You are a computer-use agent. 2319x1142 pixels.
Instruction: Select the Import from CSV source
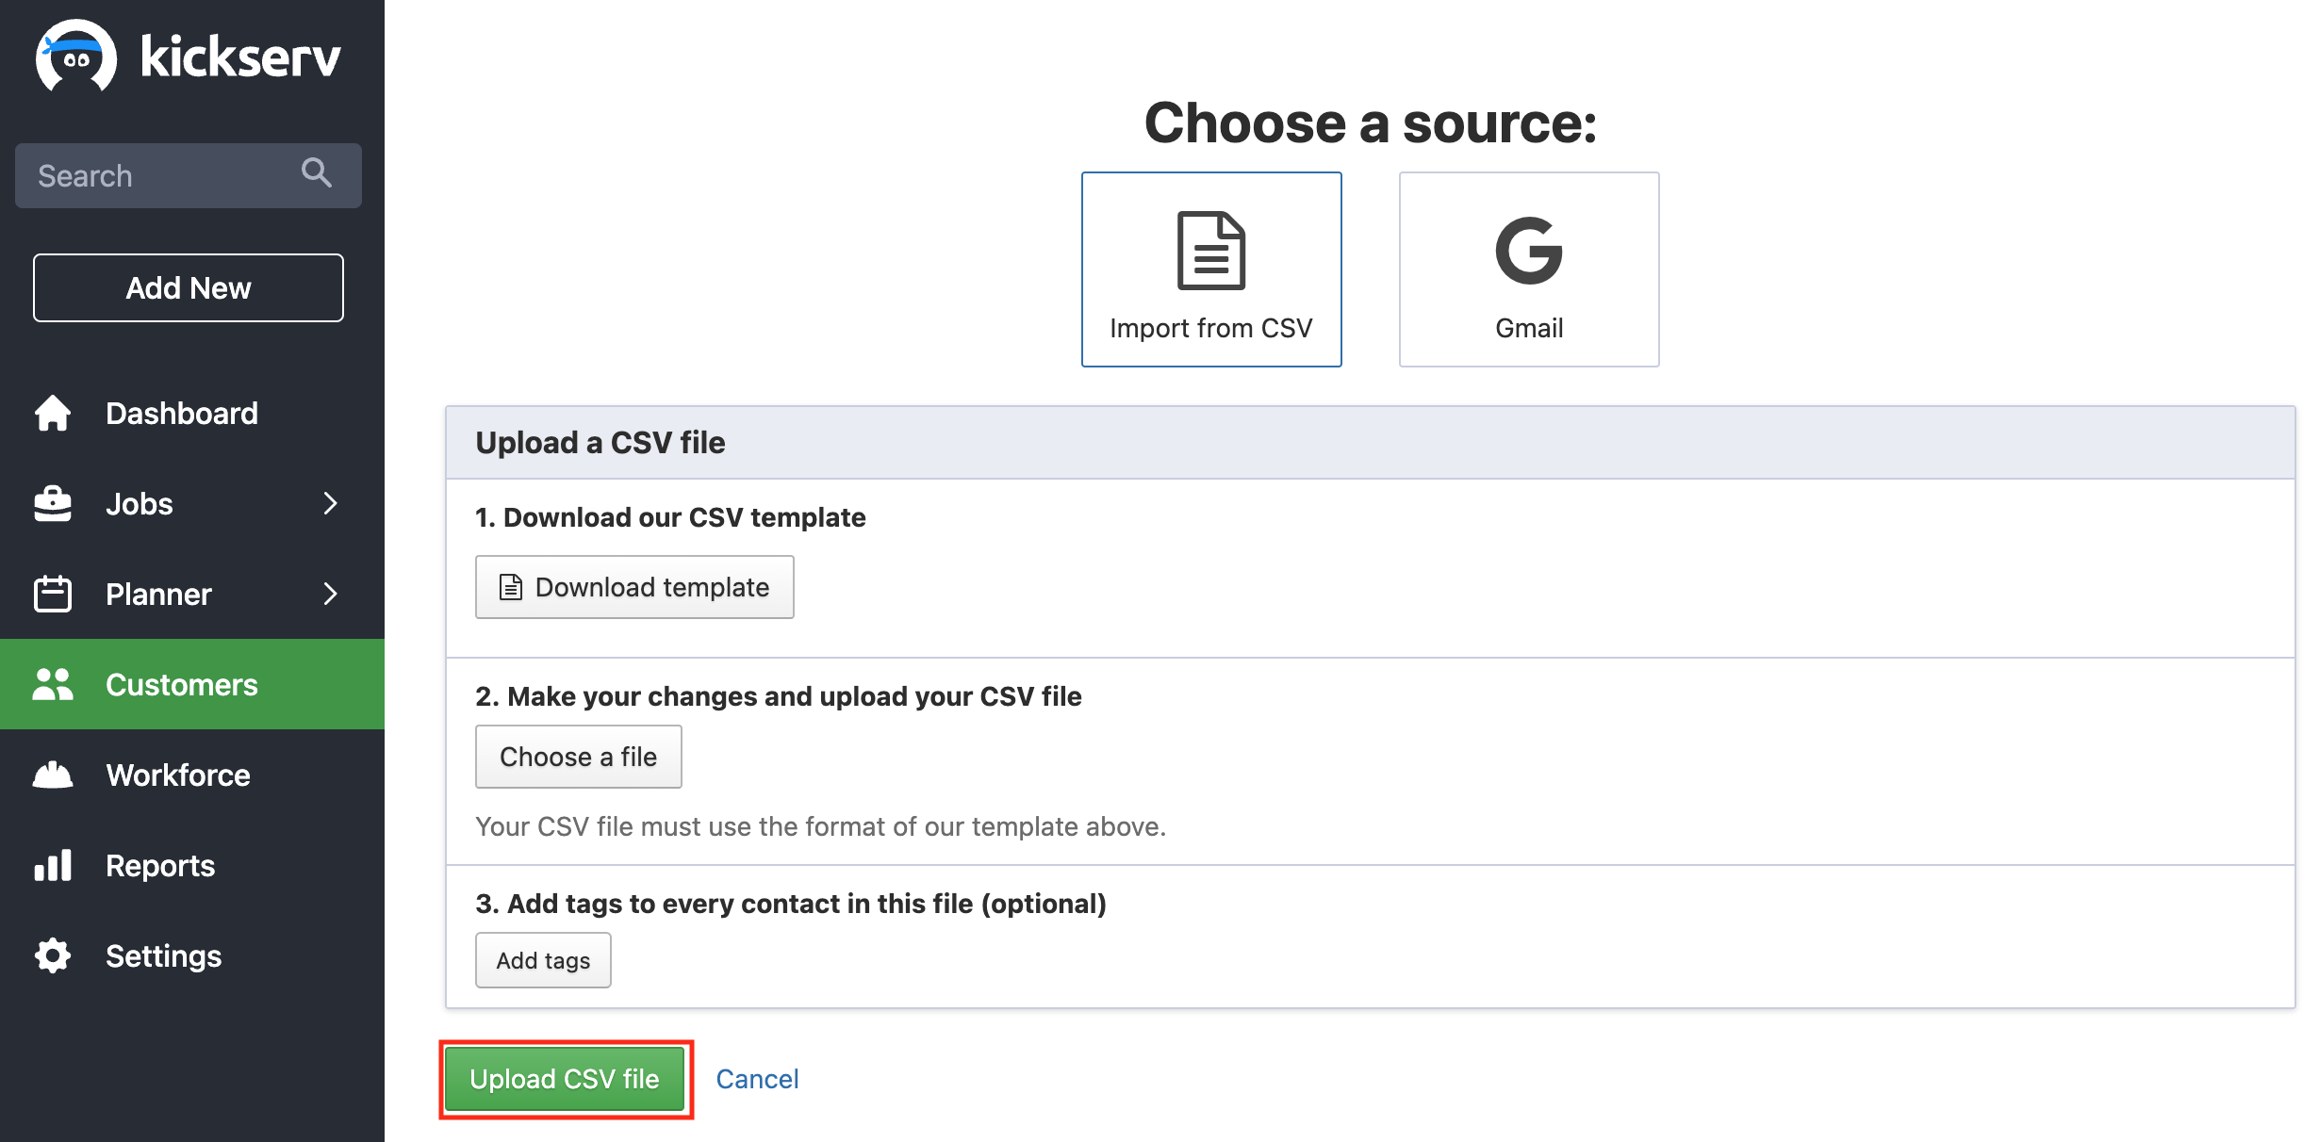tap(1210, 269)
